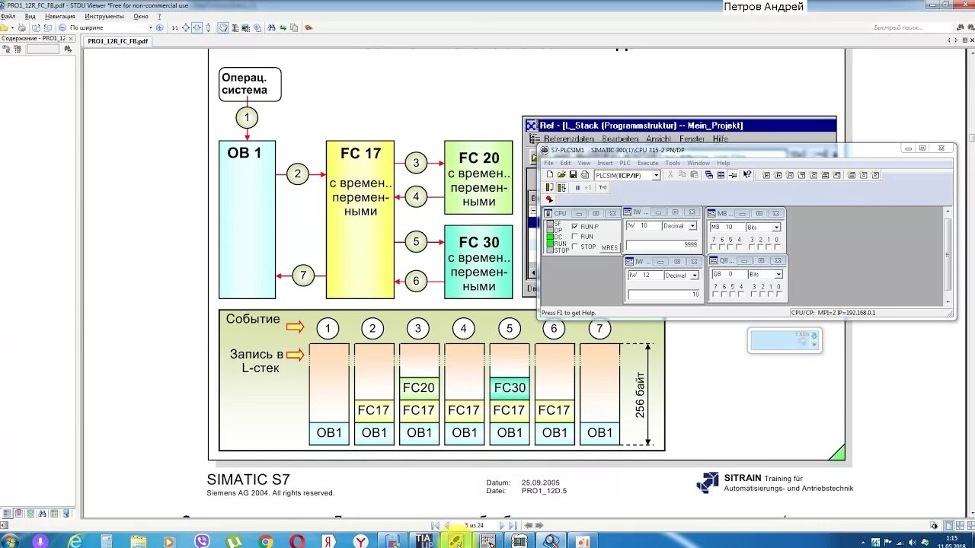Click the MB 10 address field
Image resolution: width=975 pixels, height=548 pixels.
point(727,227)
